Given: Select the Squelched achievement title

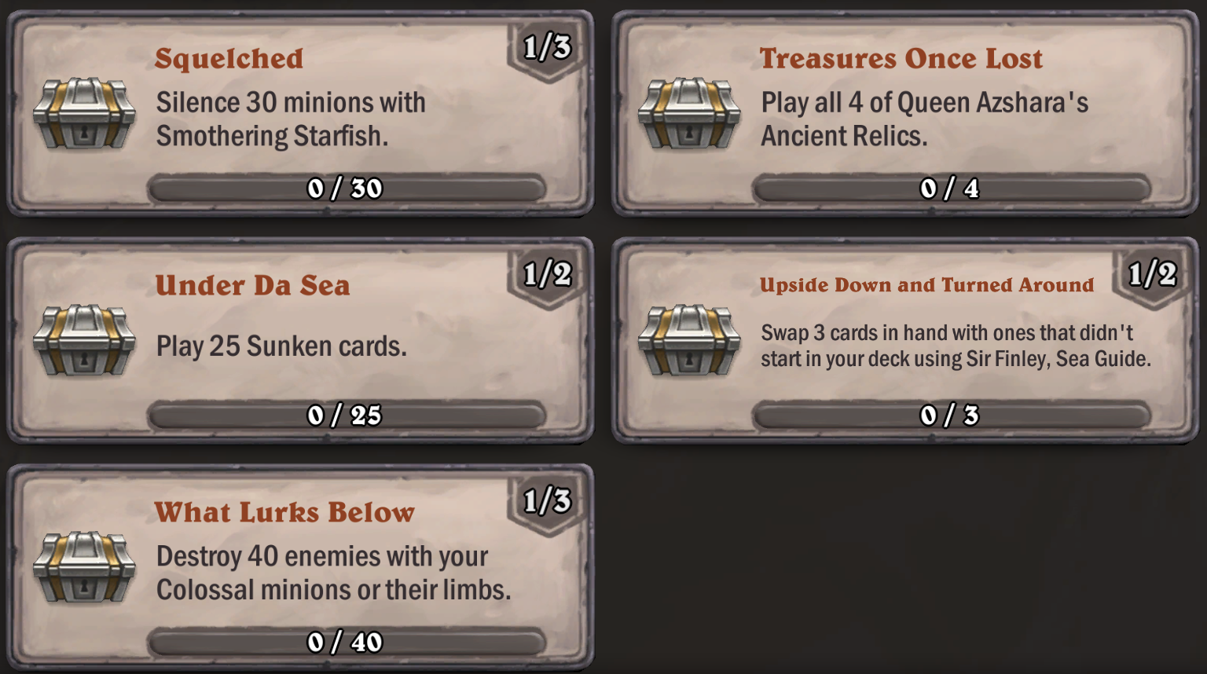Looking at the screenshot, I should tap(229, 59).
